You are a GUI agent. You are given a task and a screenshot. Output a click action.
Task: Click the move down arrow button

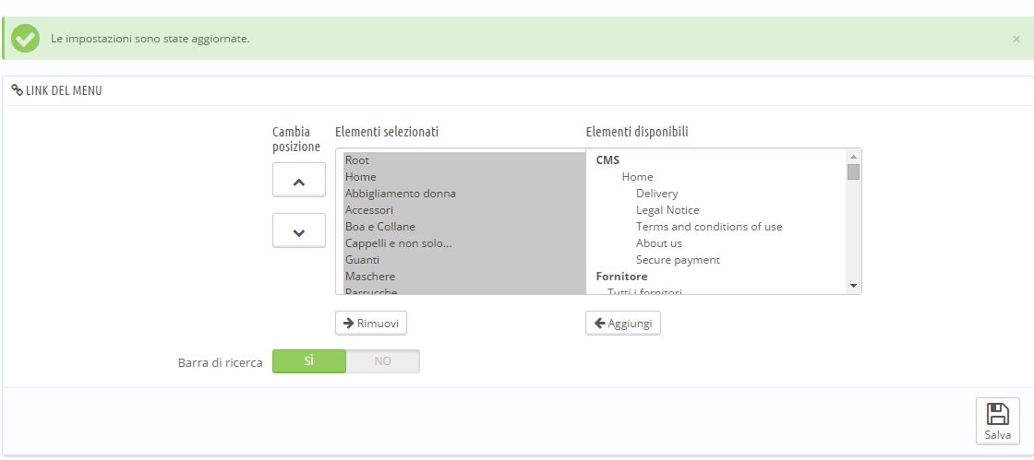pos(298,231)
